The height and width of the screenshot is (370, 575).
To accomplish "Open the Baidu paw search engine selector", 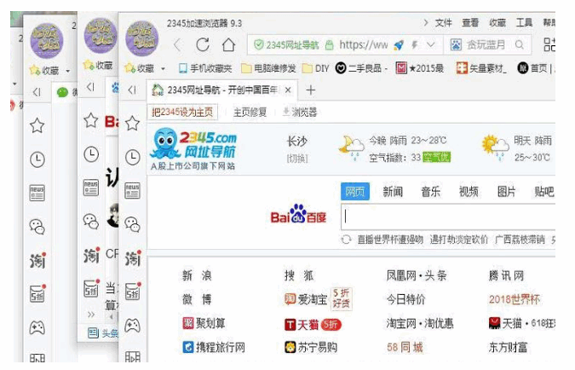I will coord(456,45).
